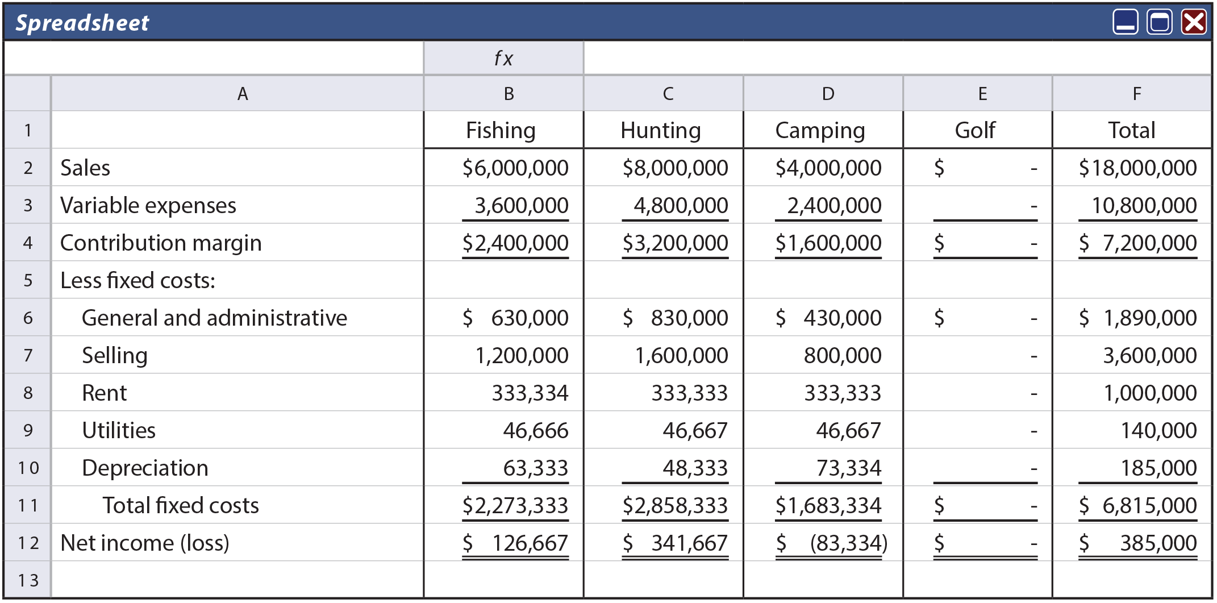Click the 333,334 Fishing rent cell

(503, 393)
